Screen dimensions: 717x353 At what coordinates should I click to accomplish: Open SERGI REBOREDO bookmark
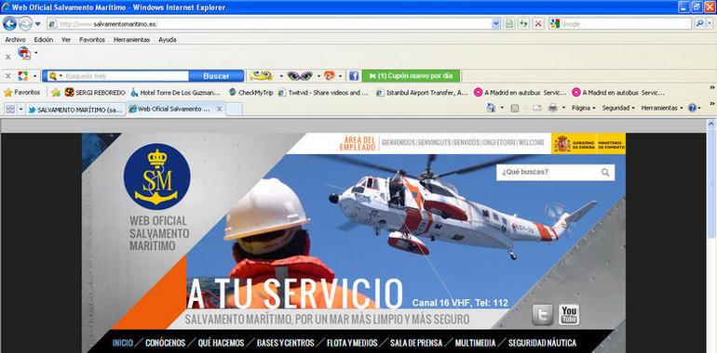coord(95,93)
